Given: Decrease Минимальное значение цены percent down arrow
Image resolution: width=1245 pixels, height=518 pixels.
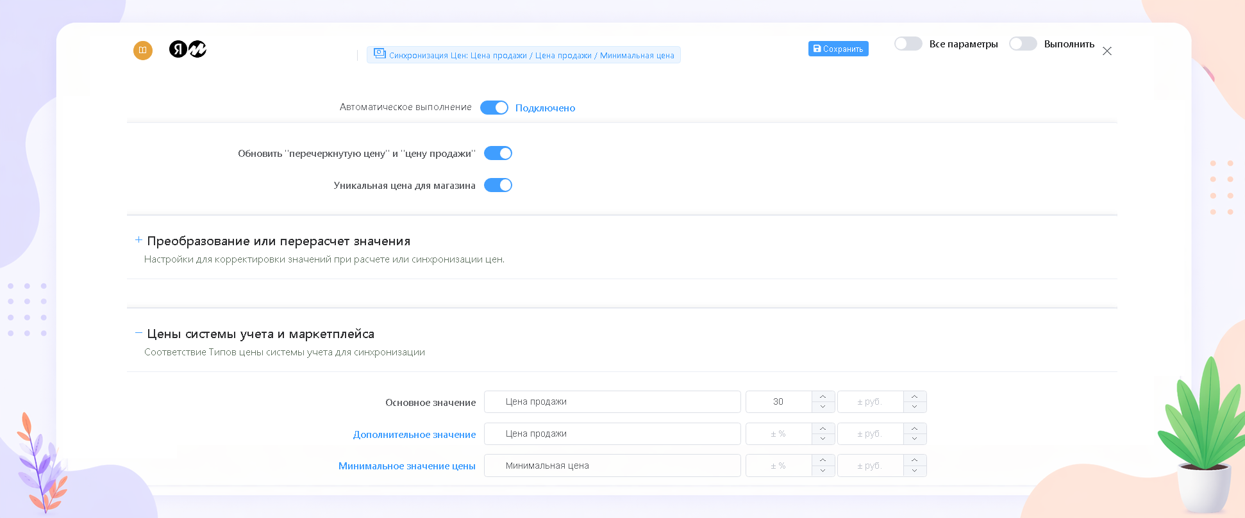Looking at the screenshot, I should tap(823, 471).
